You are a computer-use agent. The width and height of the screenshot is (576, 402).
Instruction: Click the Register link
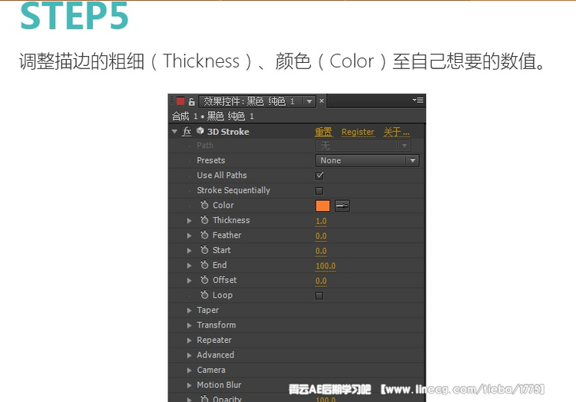(358, 132)
